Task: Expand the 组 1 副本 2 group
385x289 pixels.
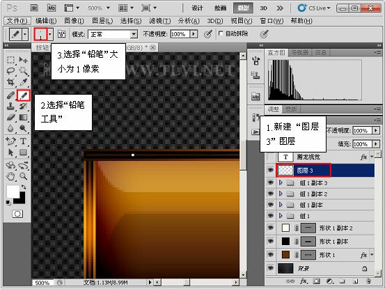Action: pos(281,194)
